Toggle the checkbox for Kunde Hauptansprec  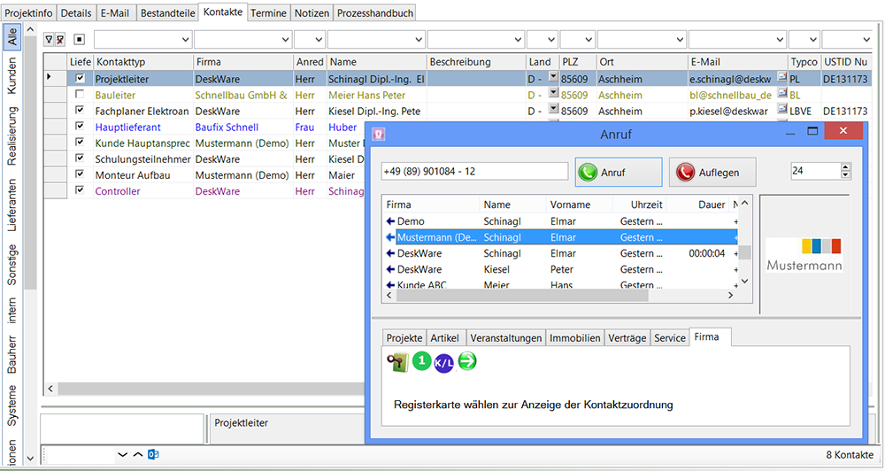[x=81, y=142]
